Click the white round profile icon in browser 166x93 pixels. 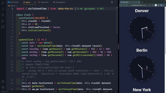(x=156, y=5)
